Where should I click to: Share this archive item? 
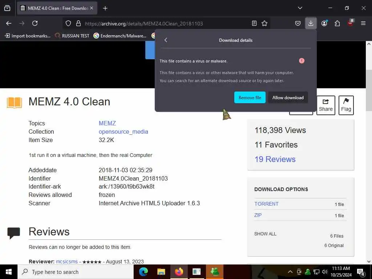(326, 105)
